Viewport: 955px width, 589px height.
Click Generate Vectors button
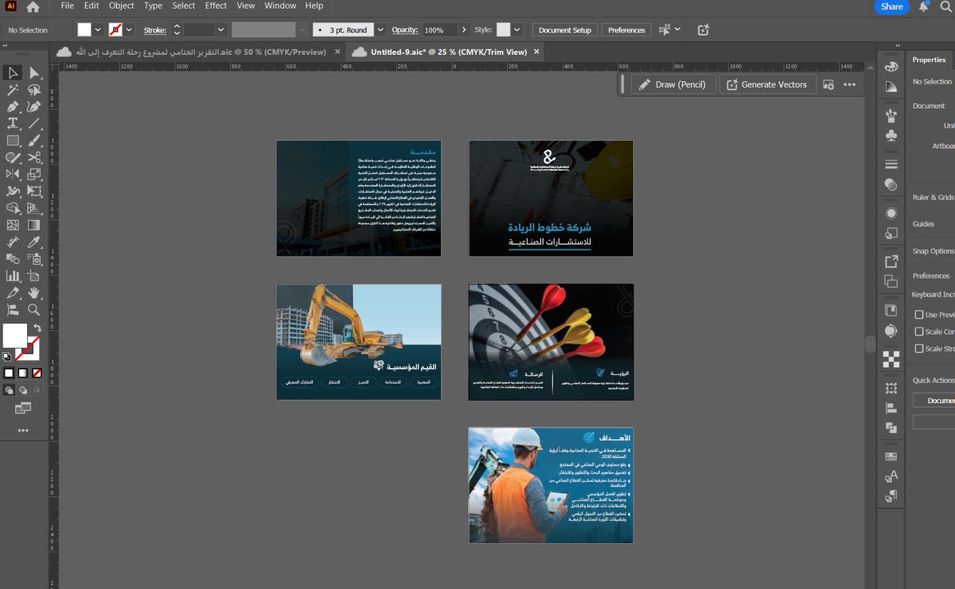(767, 84)
